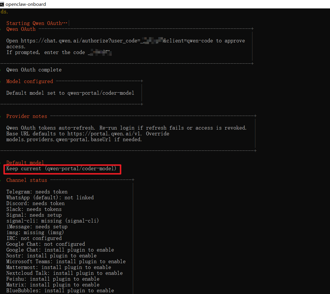
Task: Click the 'Provider notes' heading
Action: [x=27, y=116]
